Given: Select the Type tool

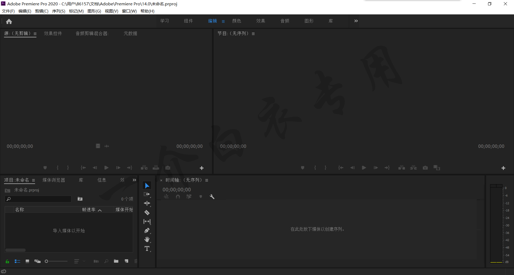Looking at the screenshot, I should (x=147, y=249).
